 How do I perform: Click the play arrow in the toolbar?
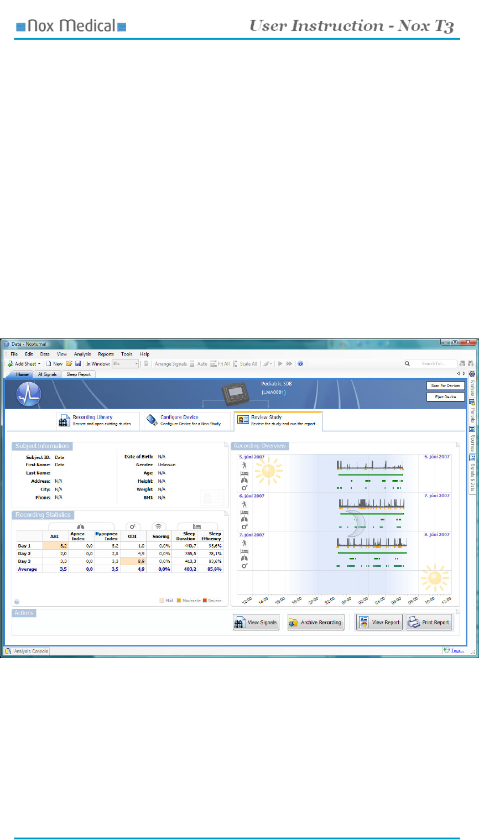point(280,364)
